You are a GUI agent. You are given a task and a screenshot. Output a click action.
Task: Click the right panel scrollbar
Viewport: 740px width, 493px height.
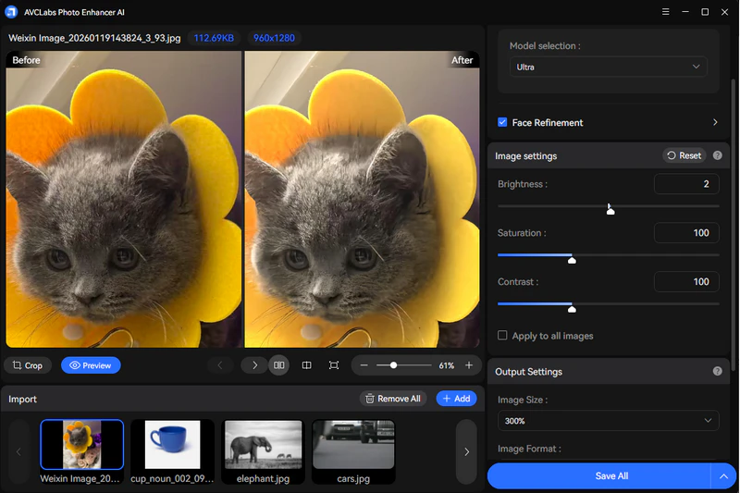[x=733, y=224]
